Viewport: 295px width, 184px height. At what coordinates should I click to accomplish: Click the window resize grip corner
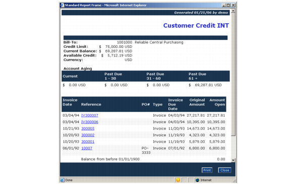pyautogui.click(x=234, y=180)
